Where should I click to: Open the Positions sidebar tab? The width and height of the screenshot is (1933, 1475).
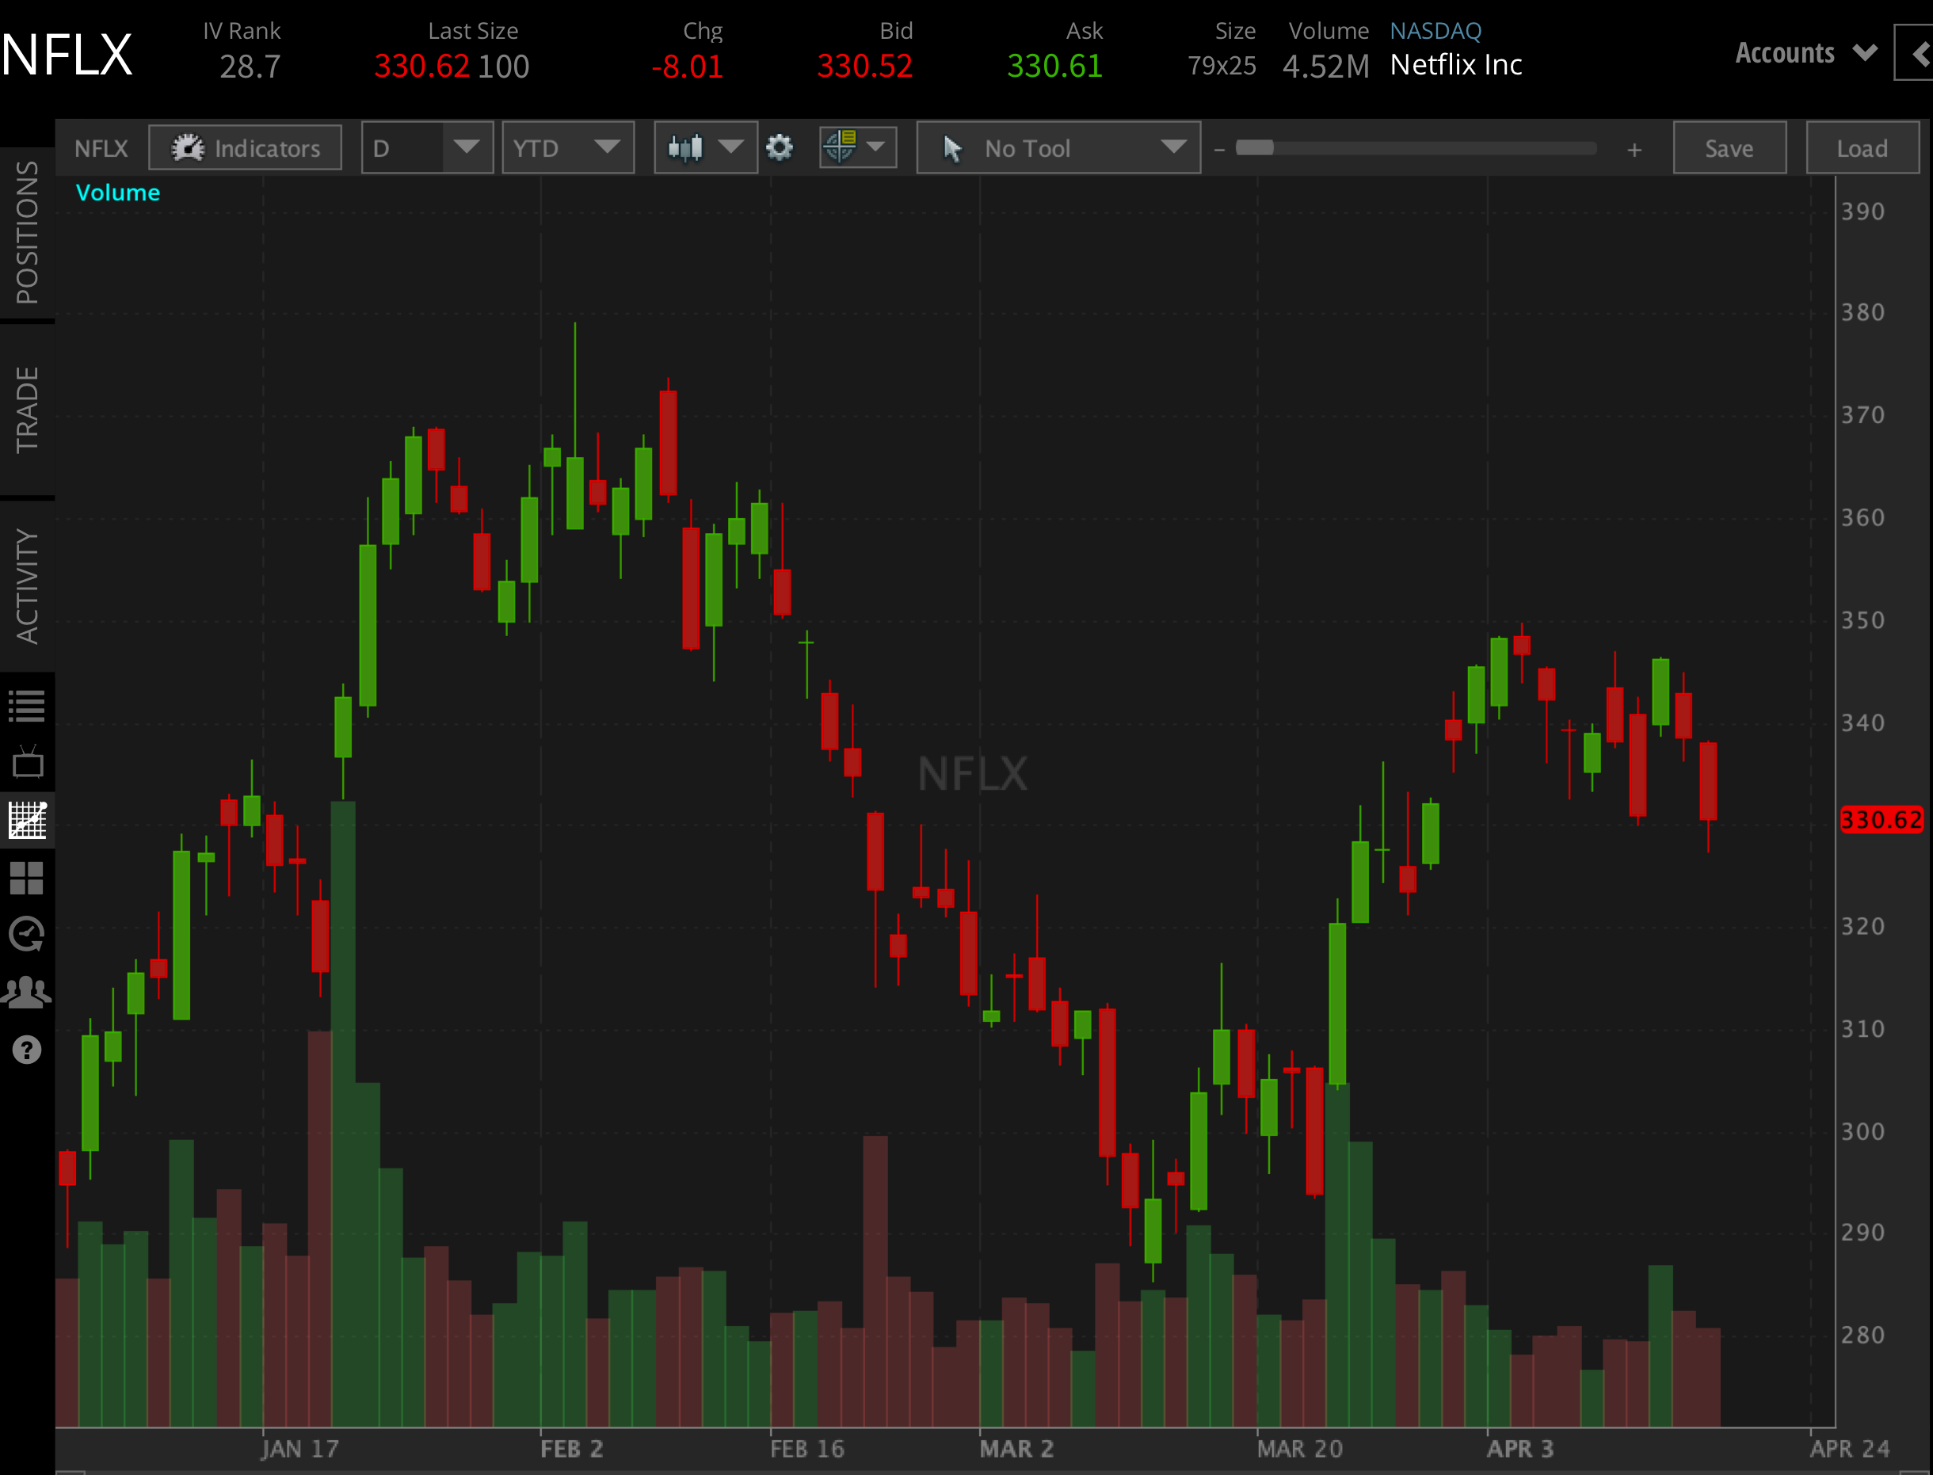pyautogui.click(x=27, y=233)
